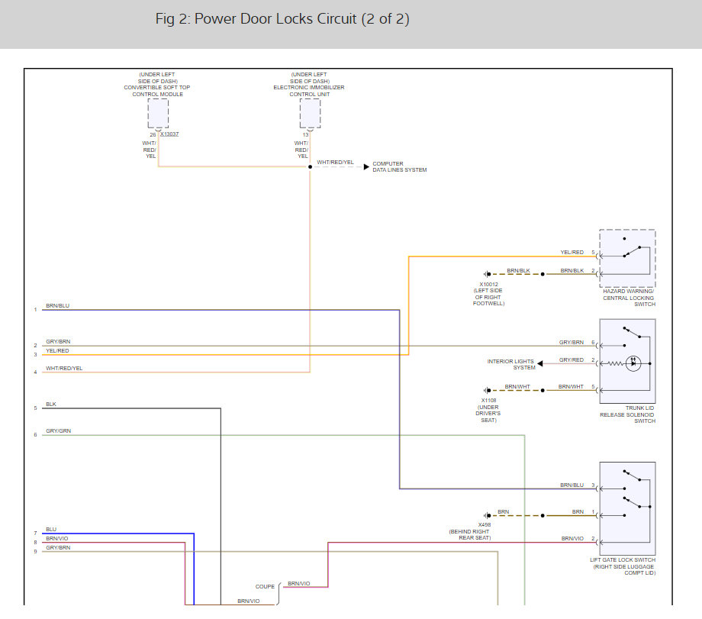Click the GRY/BRN label on wire 9
This screenshot has height=619, width=702.
pos(58,547)
